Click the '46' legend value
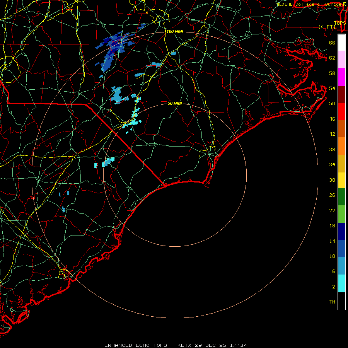The image size is (348, 348). pos(332,119)
